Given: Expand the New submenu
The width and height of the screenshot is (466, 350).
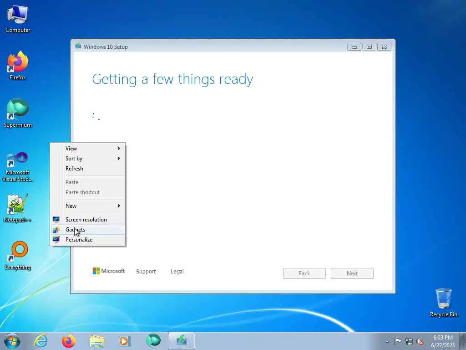Looking at the screenshot, I should [88, 206].
